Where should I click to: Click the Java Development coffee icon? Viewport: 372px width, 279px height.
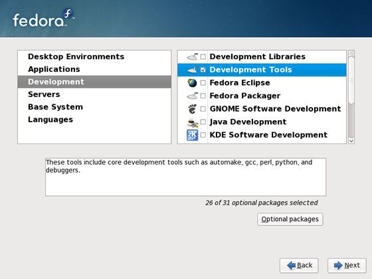(193, 122)
